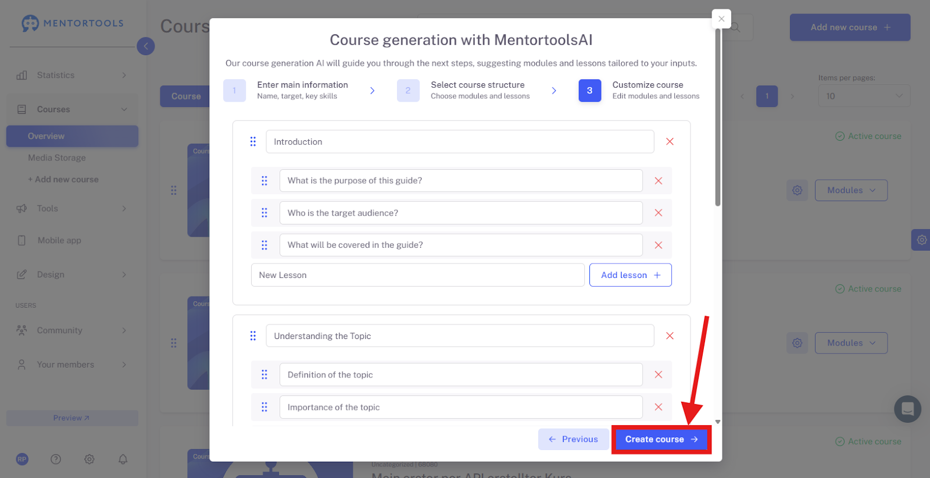Select step 2 Select course structure
The height and width of the screenshot is (478, 930).
pos(463,90)
